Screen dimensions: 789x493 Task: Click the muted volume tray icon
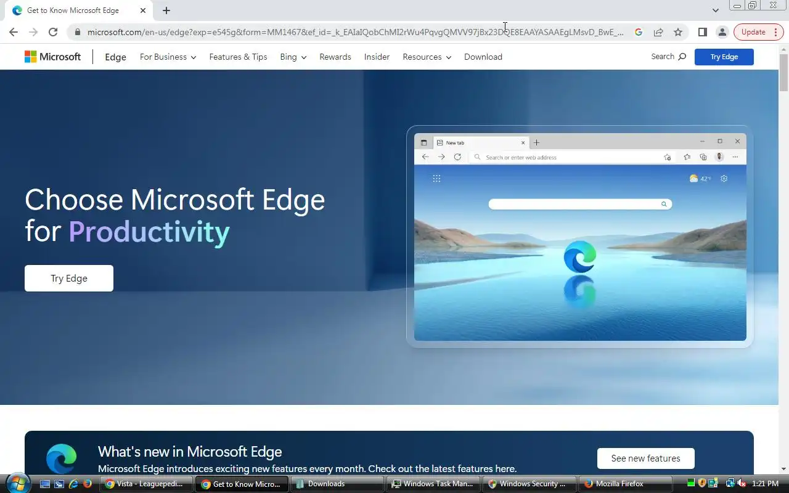click(742, 483)
